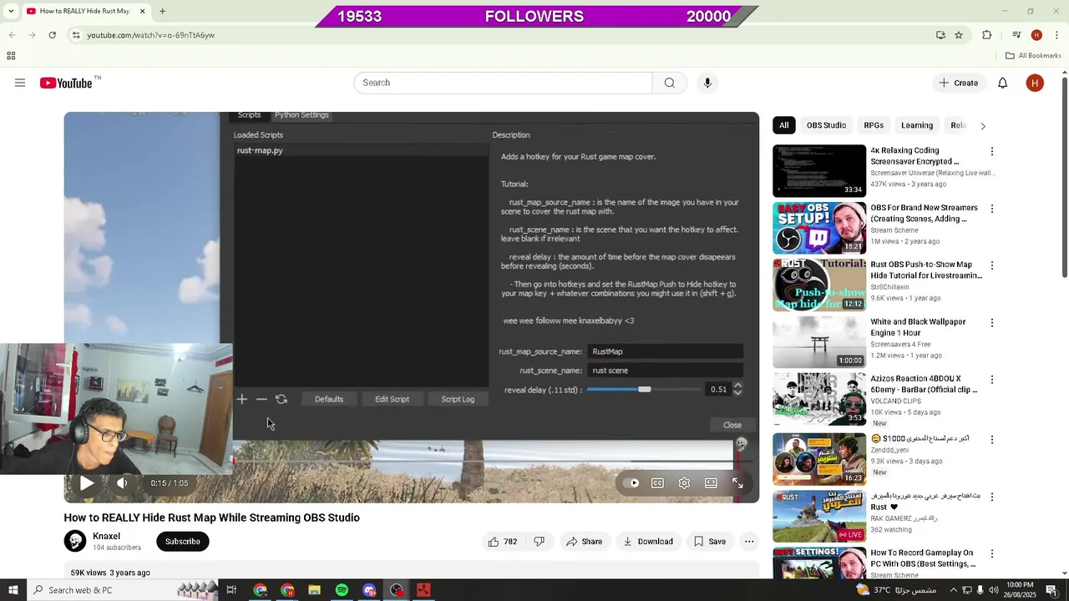Toggle autoplay switch in player
This screenshot has width=1069, height=601.
tap(631, 482)
